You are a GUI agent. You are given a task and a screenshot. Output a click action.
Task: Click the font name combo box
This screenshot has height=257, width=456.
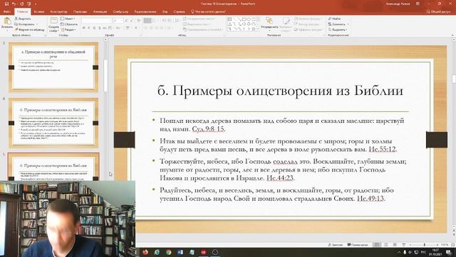(x=97, y=21)
